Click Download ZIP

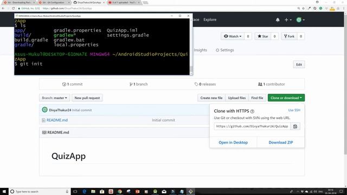tap(281, 142)
